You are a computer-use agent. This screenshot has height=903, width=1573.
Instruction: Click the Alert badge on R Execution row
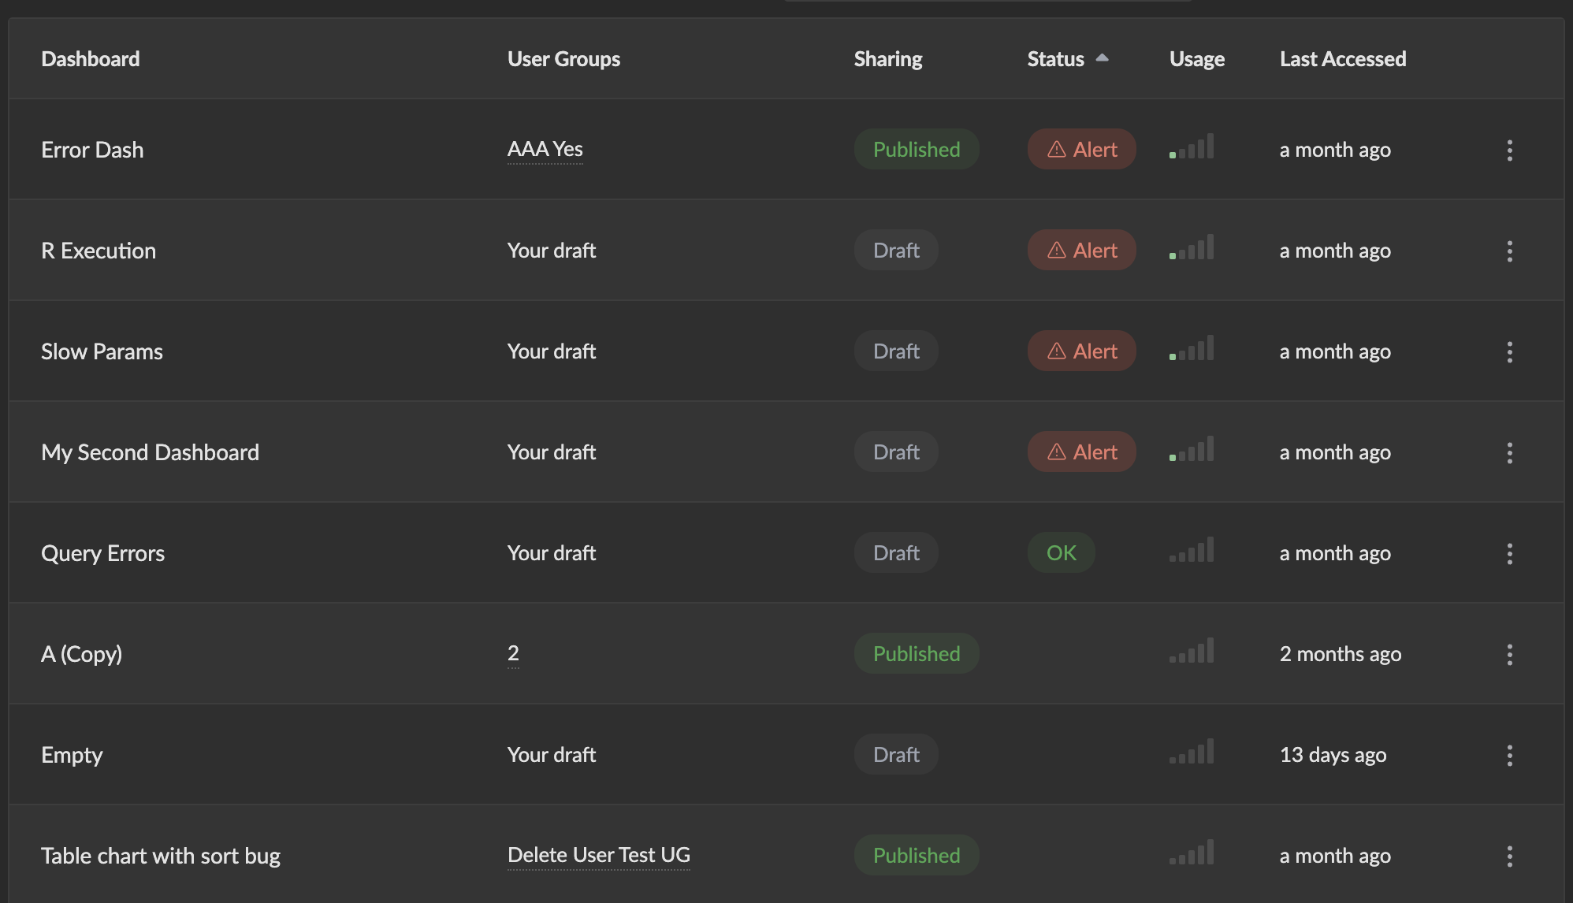coord(1081,250)
